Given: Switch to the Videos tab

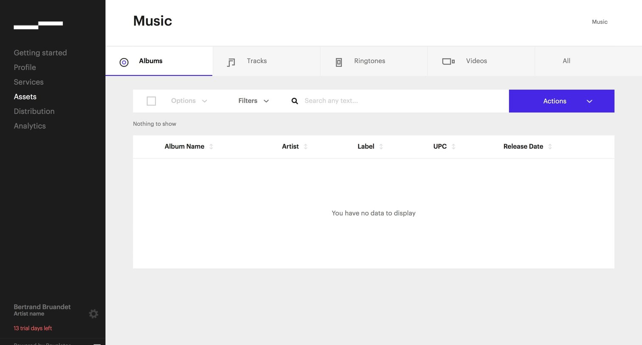Looking at the screenshot, I should point(481,61).
